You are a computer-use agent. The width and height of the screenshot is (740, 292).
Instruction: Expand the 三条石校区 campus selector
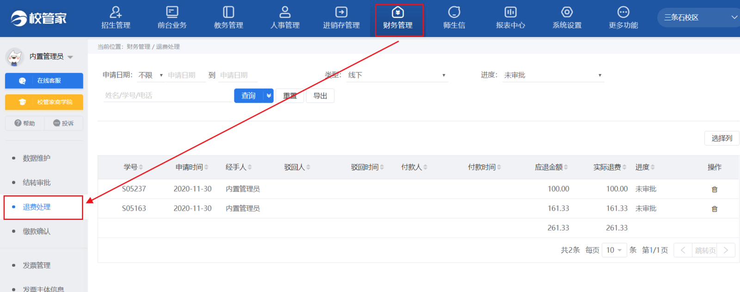tap(698, 18)
